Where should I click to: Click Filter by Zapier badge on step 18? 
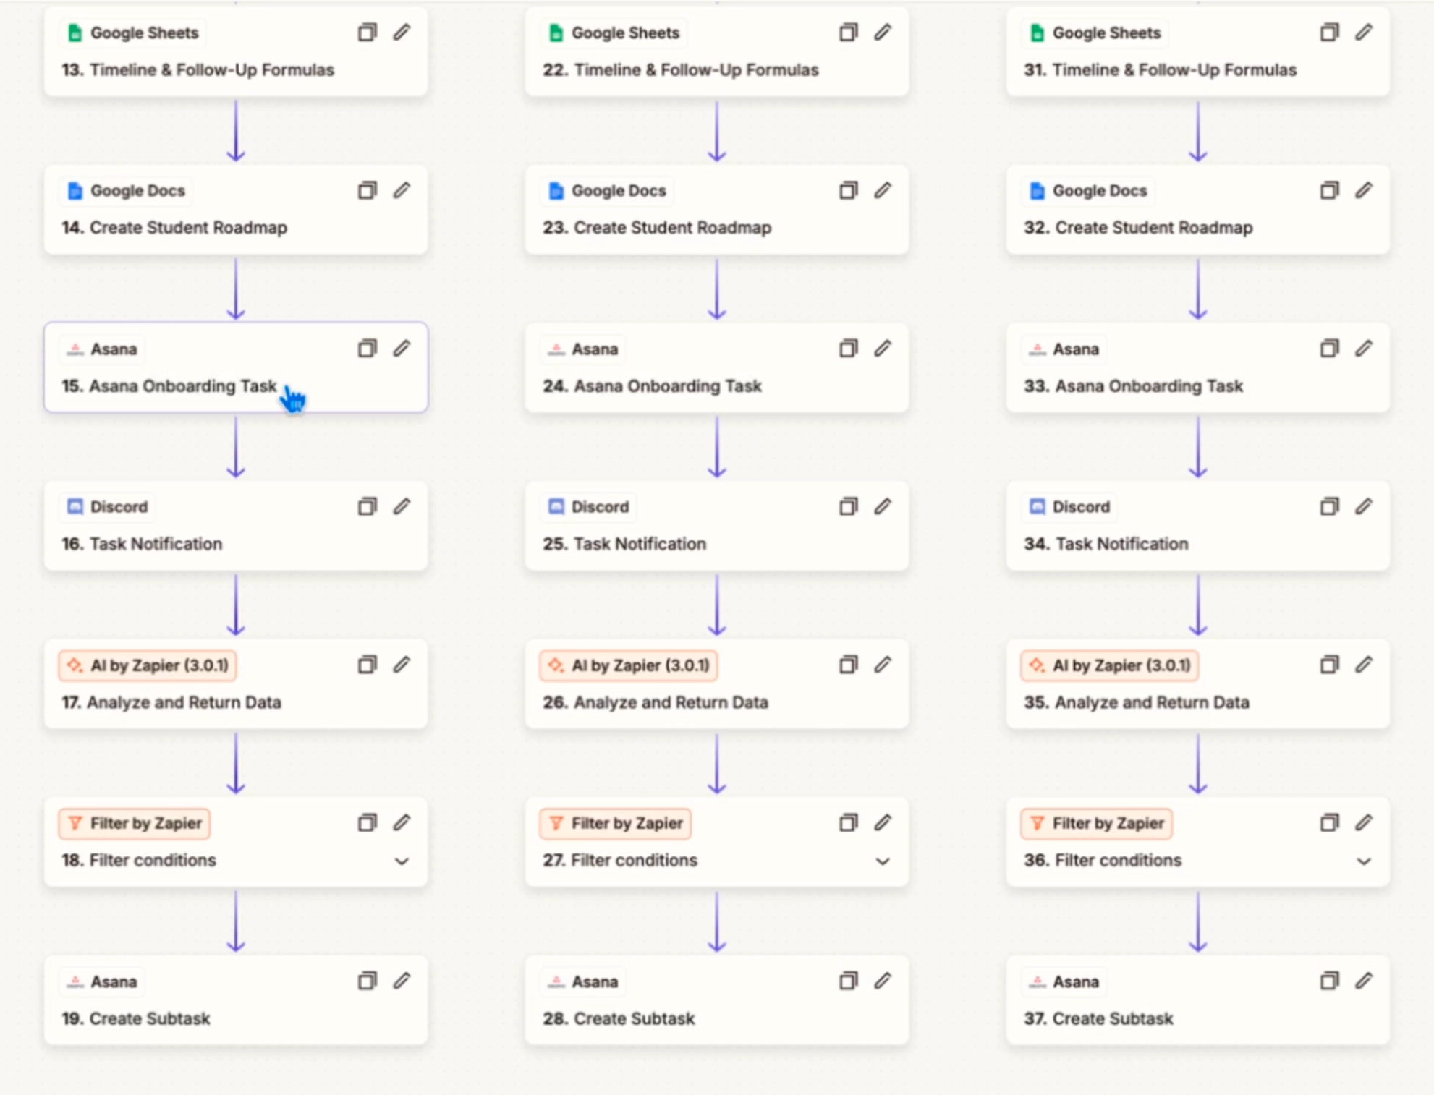[135, 823]
